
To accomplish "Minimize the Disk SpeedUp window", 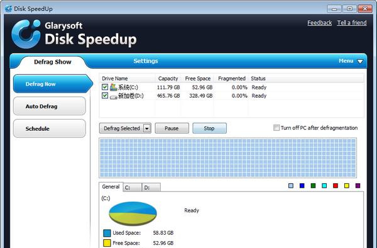I will coord(334,9).
